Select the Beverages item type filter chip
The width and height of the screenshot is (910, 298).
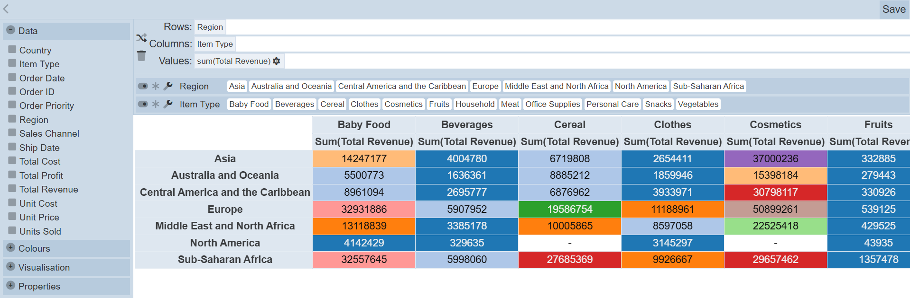pos(294,104)
